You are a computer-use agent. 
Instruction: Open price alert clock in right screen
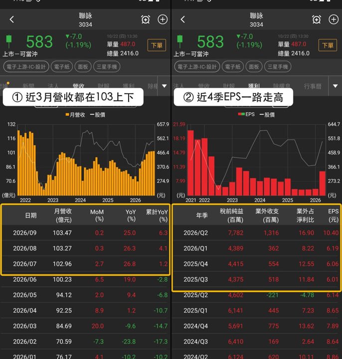point(317,19)
